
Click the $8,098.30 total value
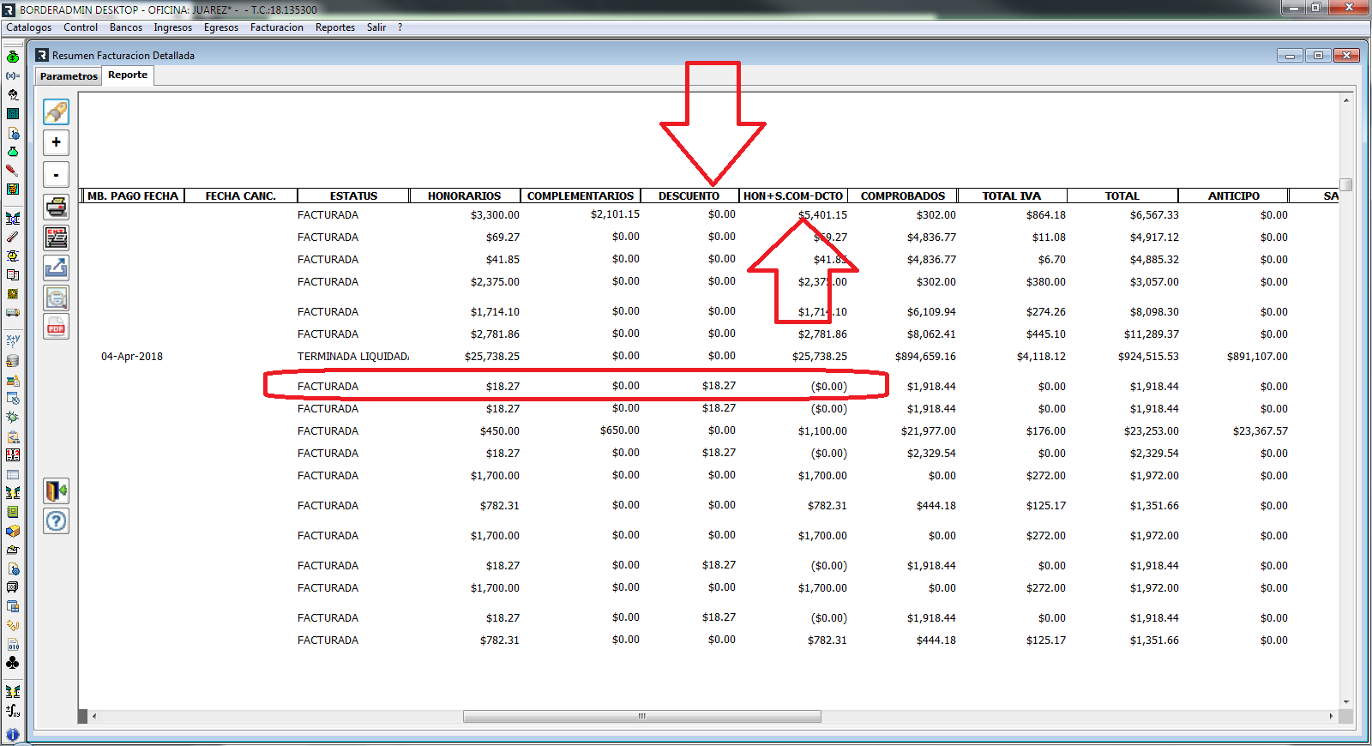1154,312
